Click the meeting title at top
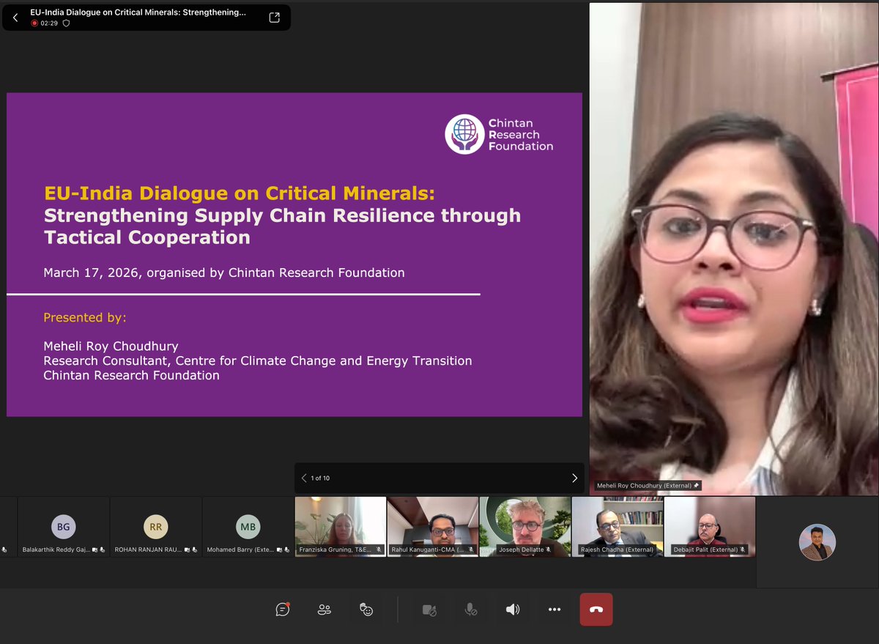879x644 pixels. pyautogui.click(x=138, y=13)
